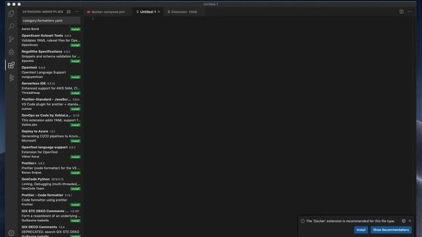Open editor more actions ellipsis
The height and width of the screenshot is (237, 422).
pyautogui.click(x=409, y=12)
